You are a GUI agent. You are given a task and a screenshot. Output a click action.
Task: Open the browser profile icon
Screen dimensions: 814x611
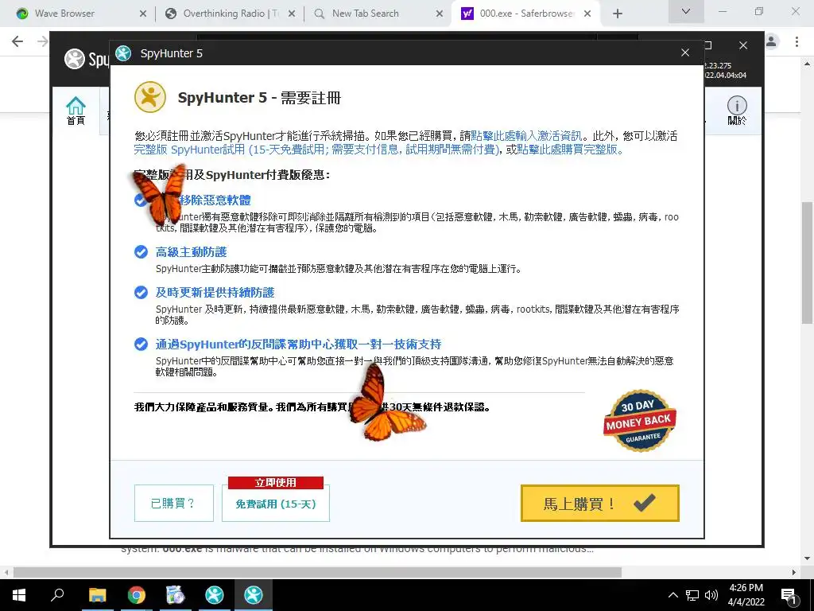(771, 41)
